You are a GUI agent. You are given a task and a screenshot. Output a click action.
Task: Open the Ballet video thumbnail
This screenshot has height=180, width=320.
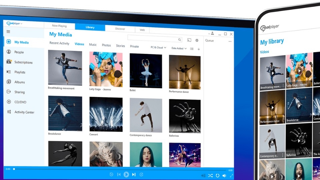point(146,71)
